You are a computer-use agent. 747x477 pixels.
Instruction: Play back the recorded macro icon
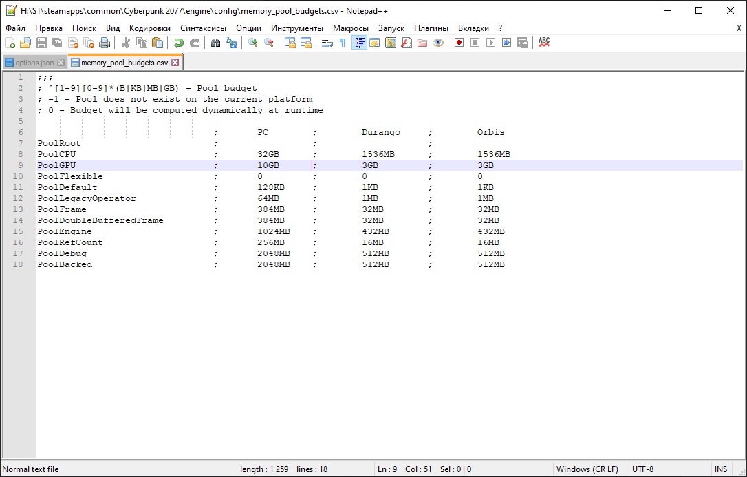click(490, 43)
